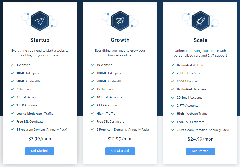The width and height of the screenshot is (240, 167).
Task: Click the $7.99/mon price text
Action: click(x=40, y=139)
